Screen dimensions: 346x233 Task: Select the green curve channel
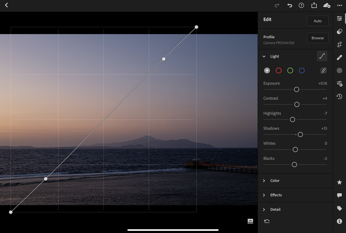pyautogui.click(x=290, y=70)
